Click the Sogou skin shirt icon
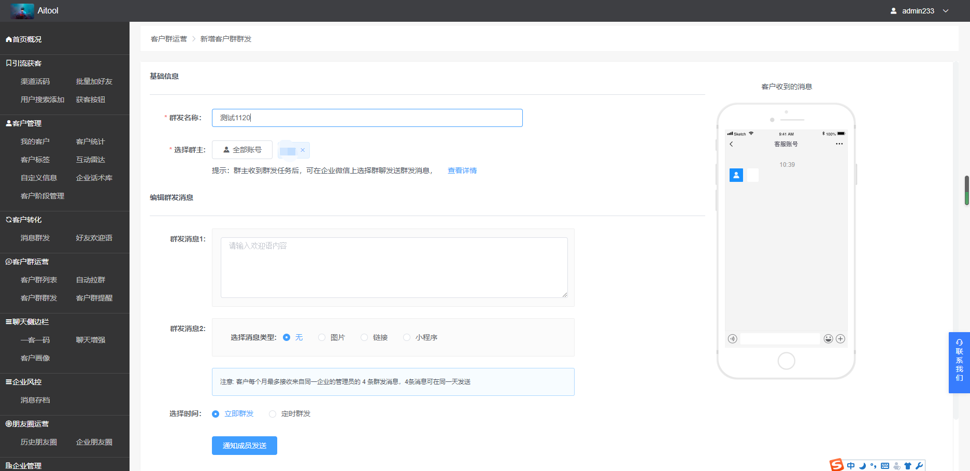This screenshot has height=471, width=970. click(908, 466)
